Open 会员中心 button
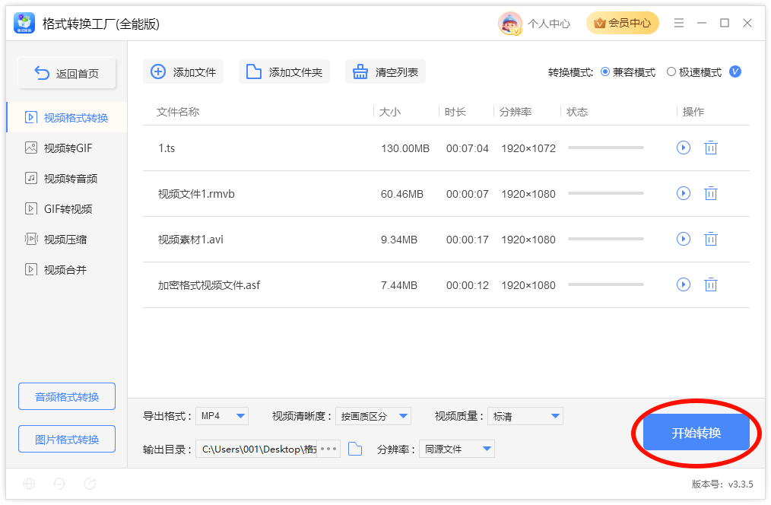Image resolution: width=771 pixels, height=505 pixels. (x=623, y=23)
